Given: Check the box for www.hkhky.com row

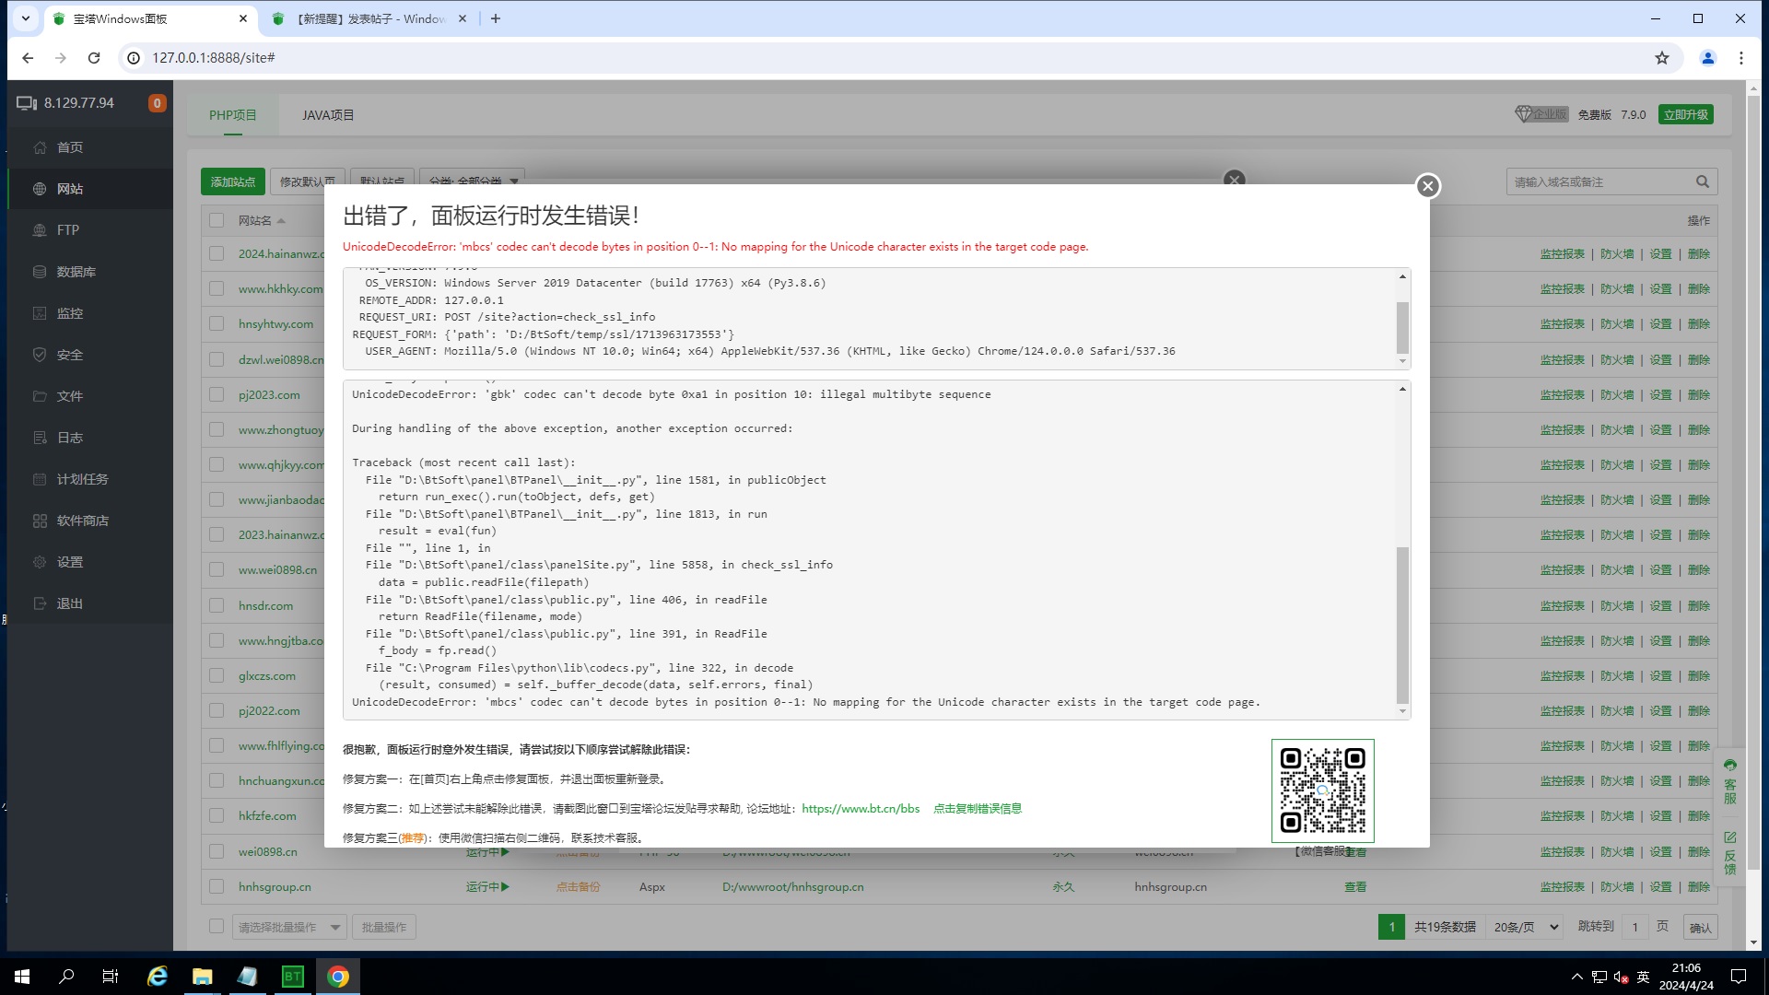Looking at the screenshot, I should [217, 288].
